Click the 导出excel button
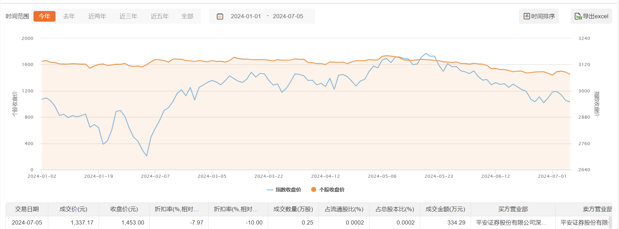The image size is (619, 229). (591, 16)
